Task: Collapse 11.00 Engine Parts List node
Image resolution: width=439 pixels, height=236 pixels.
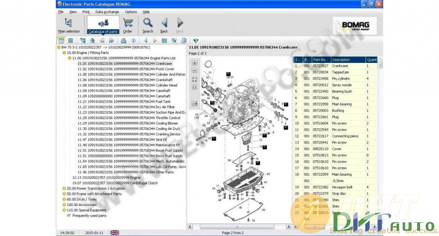Action: point(70,58)
